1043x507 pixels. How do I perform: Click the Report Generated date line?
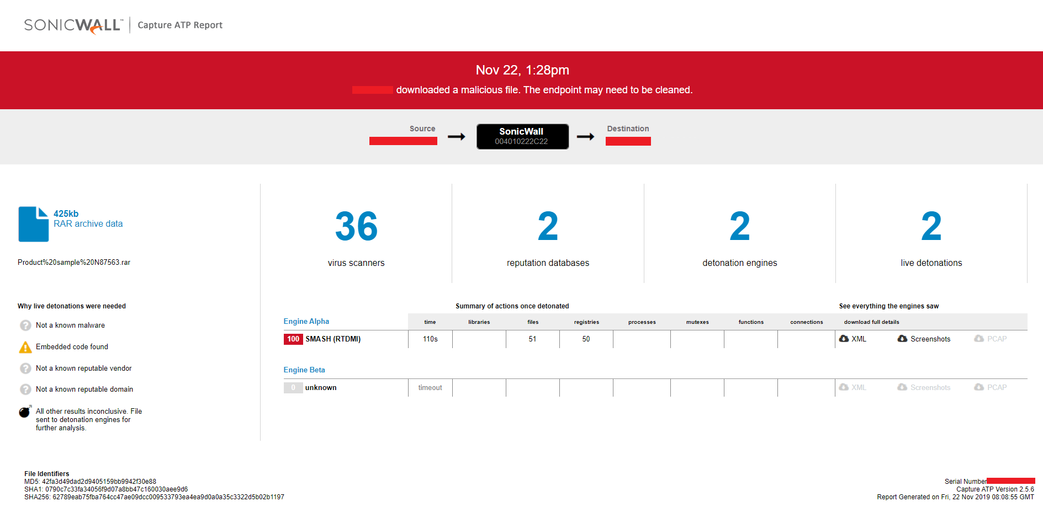955,497
